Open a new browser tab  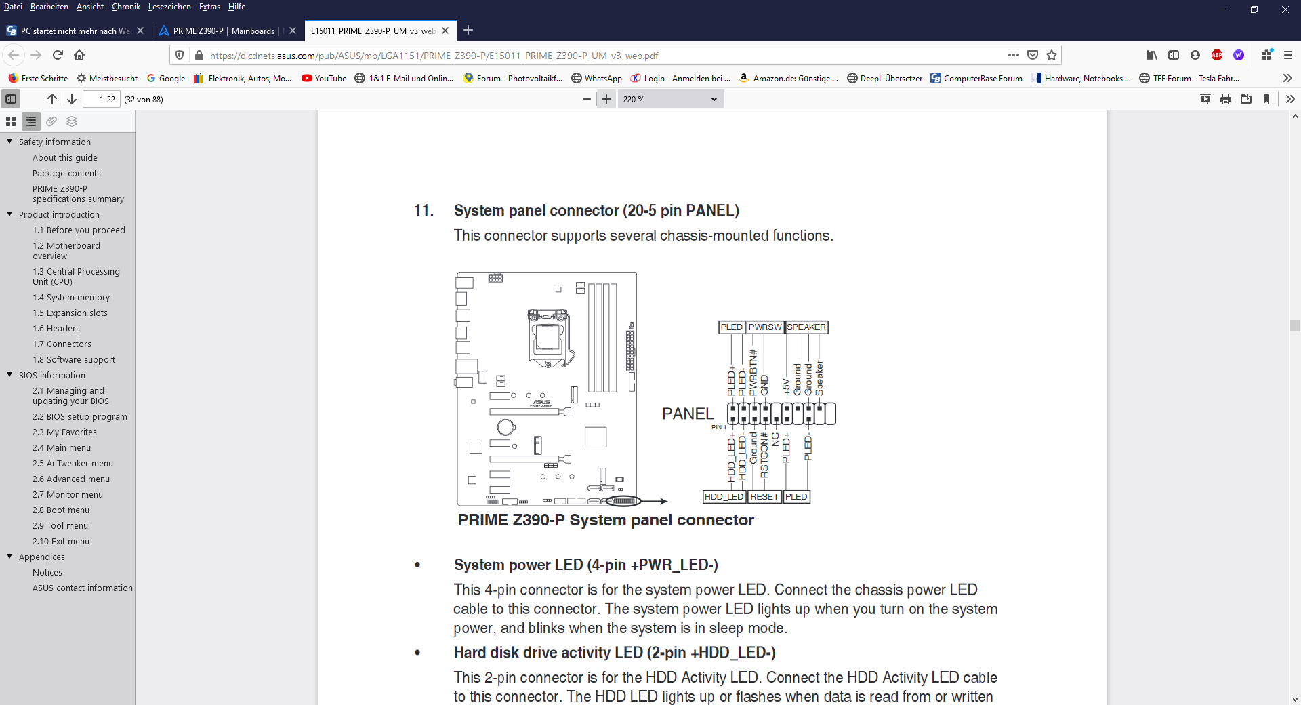pyautogui.click(x=468, y=30)
